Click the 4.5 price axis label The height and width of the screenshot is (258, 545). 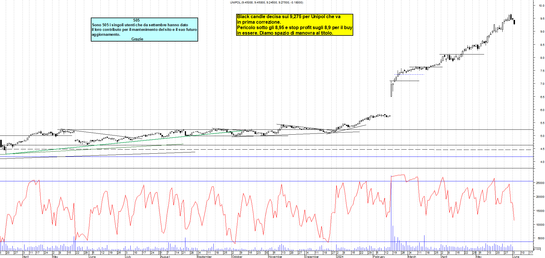point(542,149)
